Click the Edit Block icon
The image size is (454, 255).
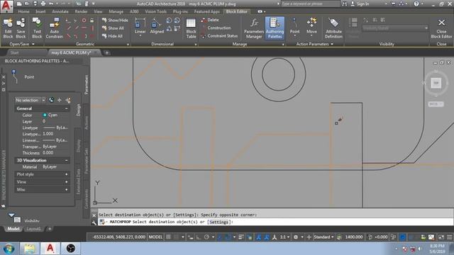point(8,28)
